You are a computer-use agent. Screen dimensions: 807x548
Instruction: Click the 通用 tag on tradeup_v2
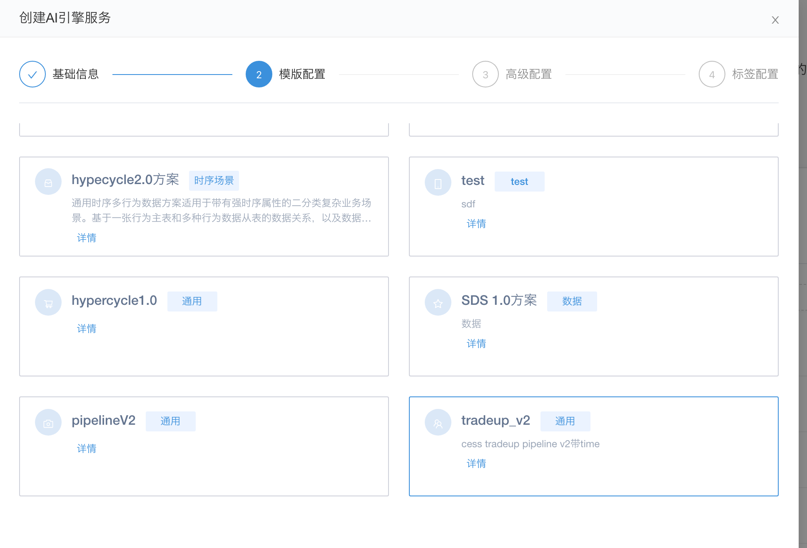(x=565, y=421)
